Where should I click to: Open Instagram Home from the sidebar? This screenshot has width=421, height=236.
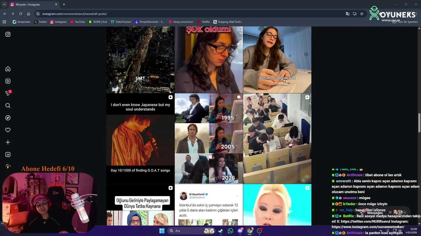click(8, 69)
